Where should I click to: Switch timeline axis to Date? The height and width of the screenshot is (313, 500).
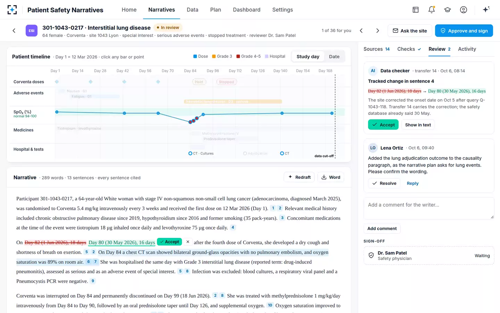334,57
